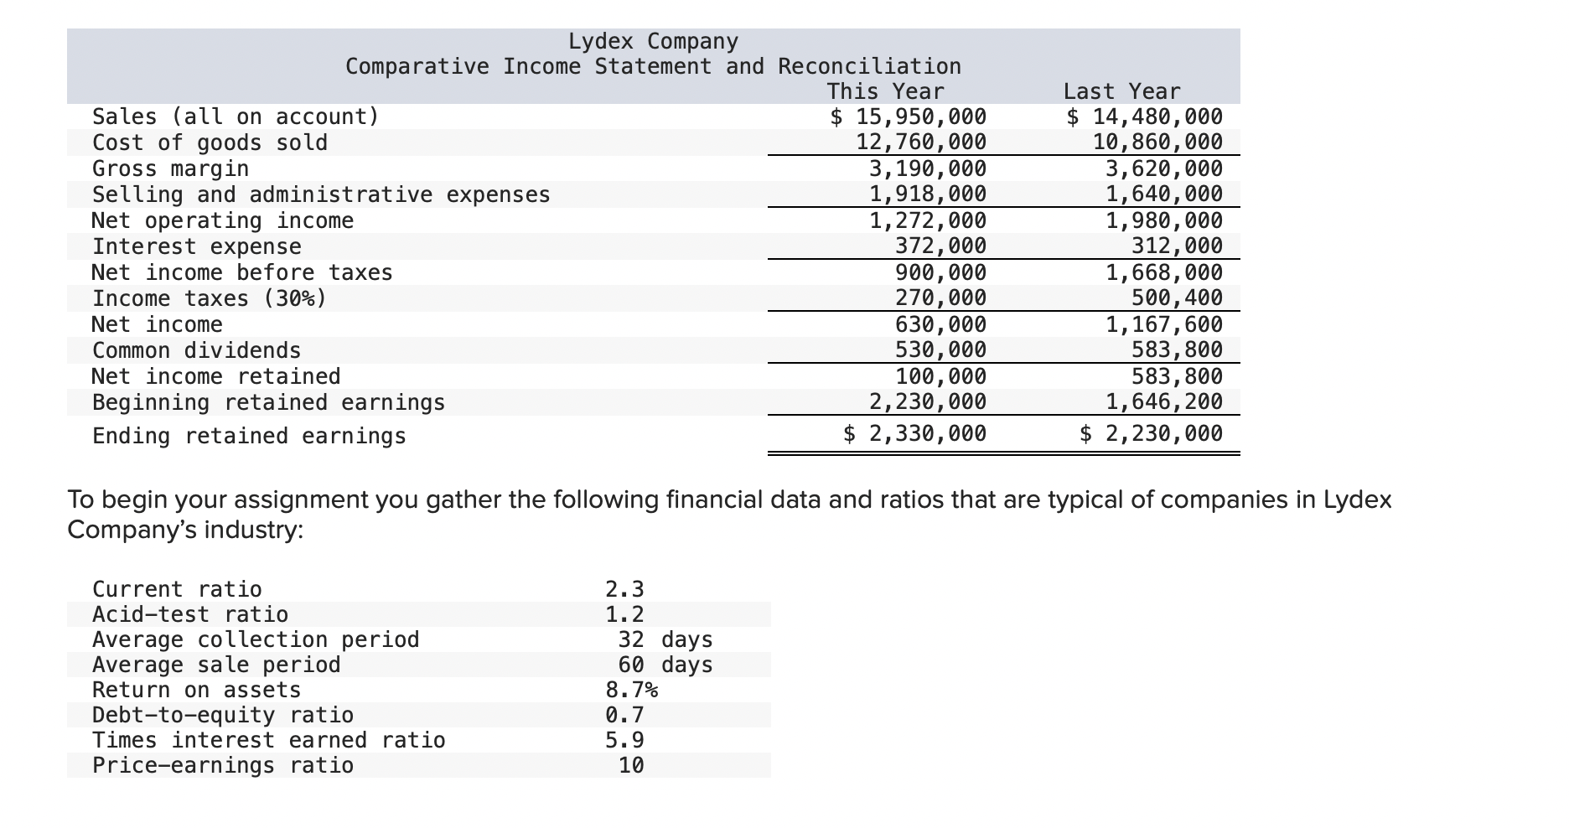Select the 'Interest expense' label
This screenshot has width=1569, height=828.
(x=196, y=246)
